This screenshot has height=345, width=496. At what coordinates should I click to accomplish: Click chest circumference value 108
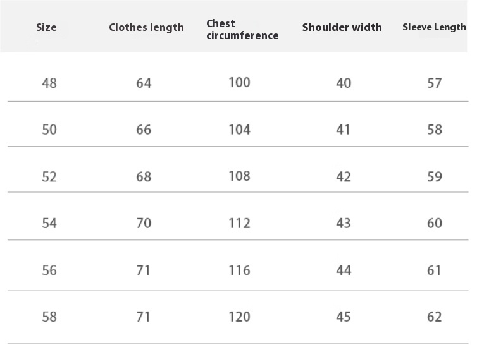(x=239, y=176)
